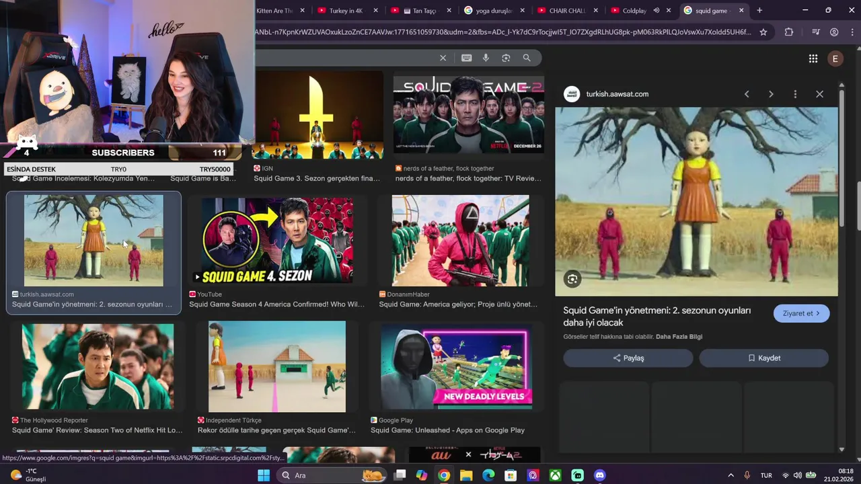This screenshot has width=861, height=484.
Task: Switch to the Turkey in 4K tab
Action: pos(346,10)
